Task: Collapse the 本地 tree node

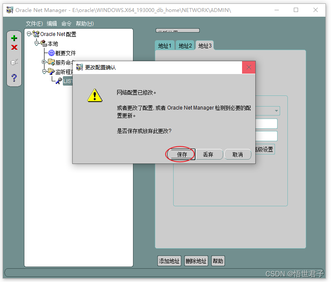Action: pyautogui.click(x=36, y=43)
